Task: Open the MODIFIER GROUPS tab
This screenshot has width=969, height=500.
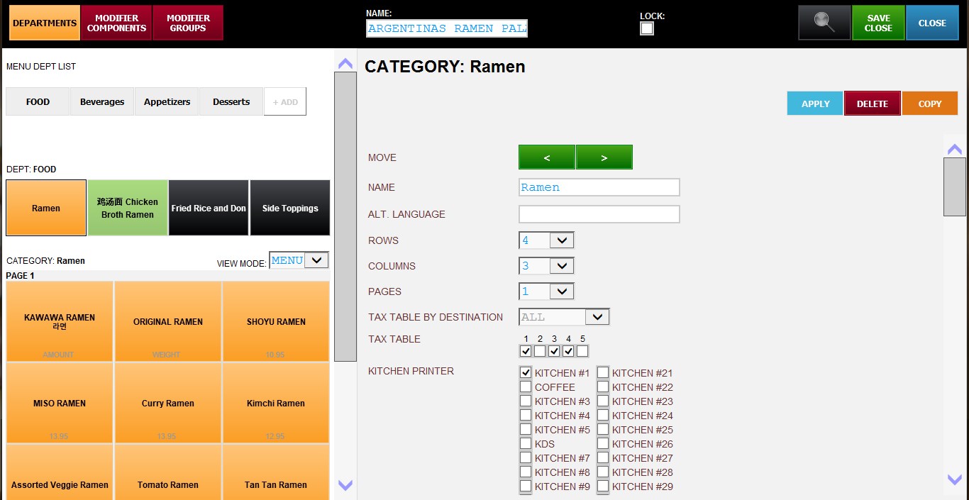Action: 188,23
